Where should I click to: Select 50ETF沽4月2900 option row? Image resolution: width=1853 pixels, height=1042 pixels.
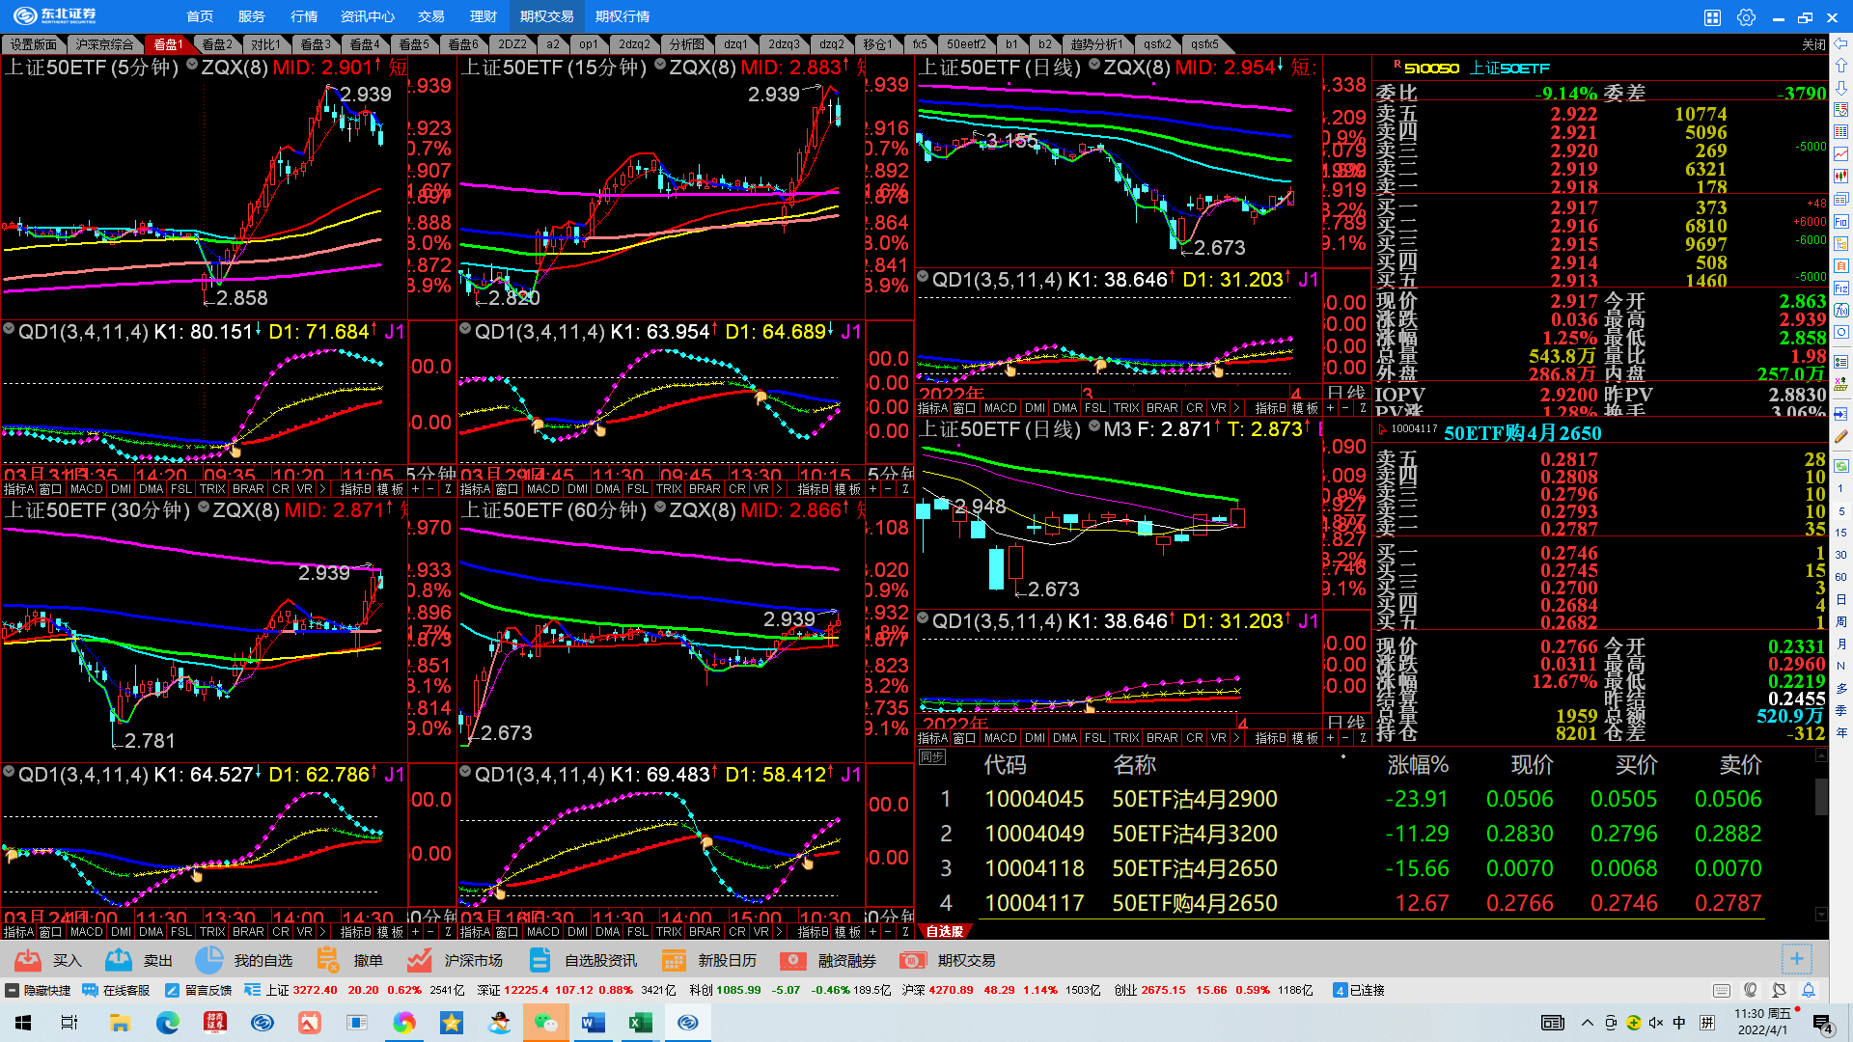1194,799
